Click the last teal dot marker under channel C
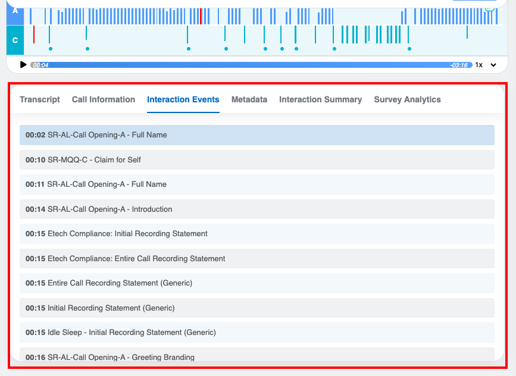This screenshot has width=516, height=376. pos(409,49)
